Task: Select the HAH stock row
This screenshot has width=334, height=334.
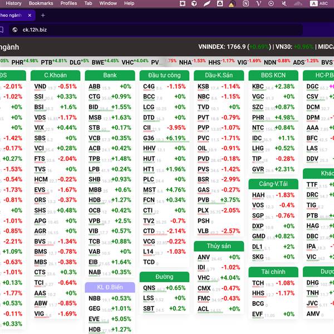Action: pos(273,195)
